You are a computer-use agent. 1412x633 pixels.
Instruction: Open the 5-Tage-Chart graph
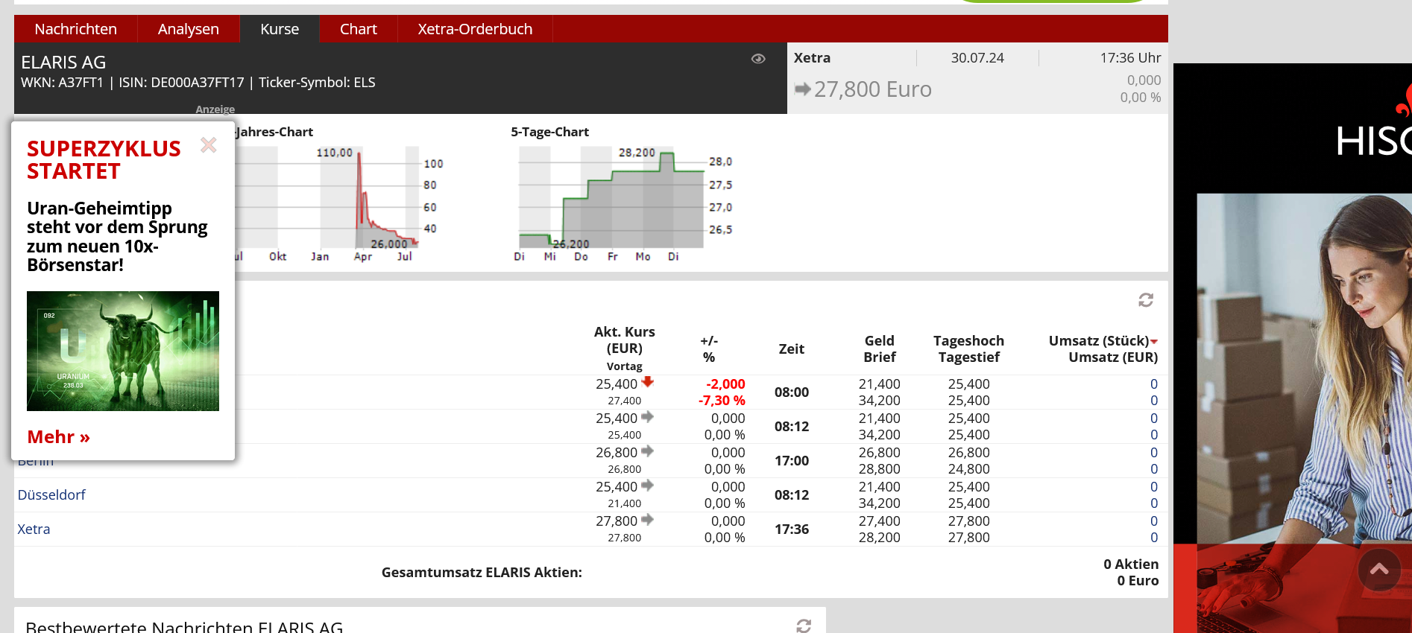pyautogui.click(x=611, y=198)
